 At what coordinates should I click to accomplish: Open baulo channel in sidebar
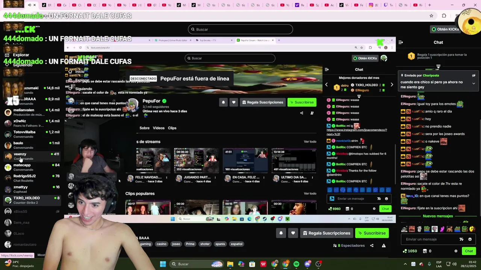point(32,145)
